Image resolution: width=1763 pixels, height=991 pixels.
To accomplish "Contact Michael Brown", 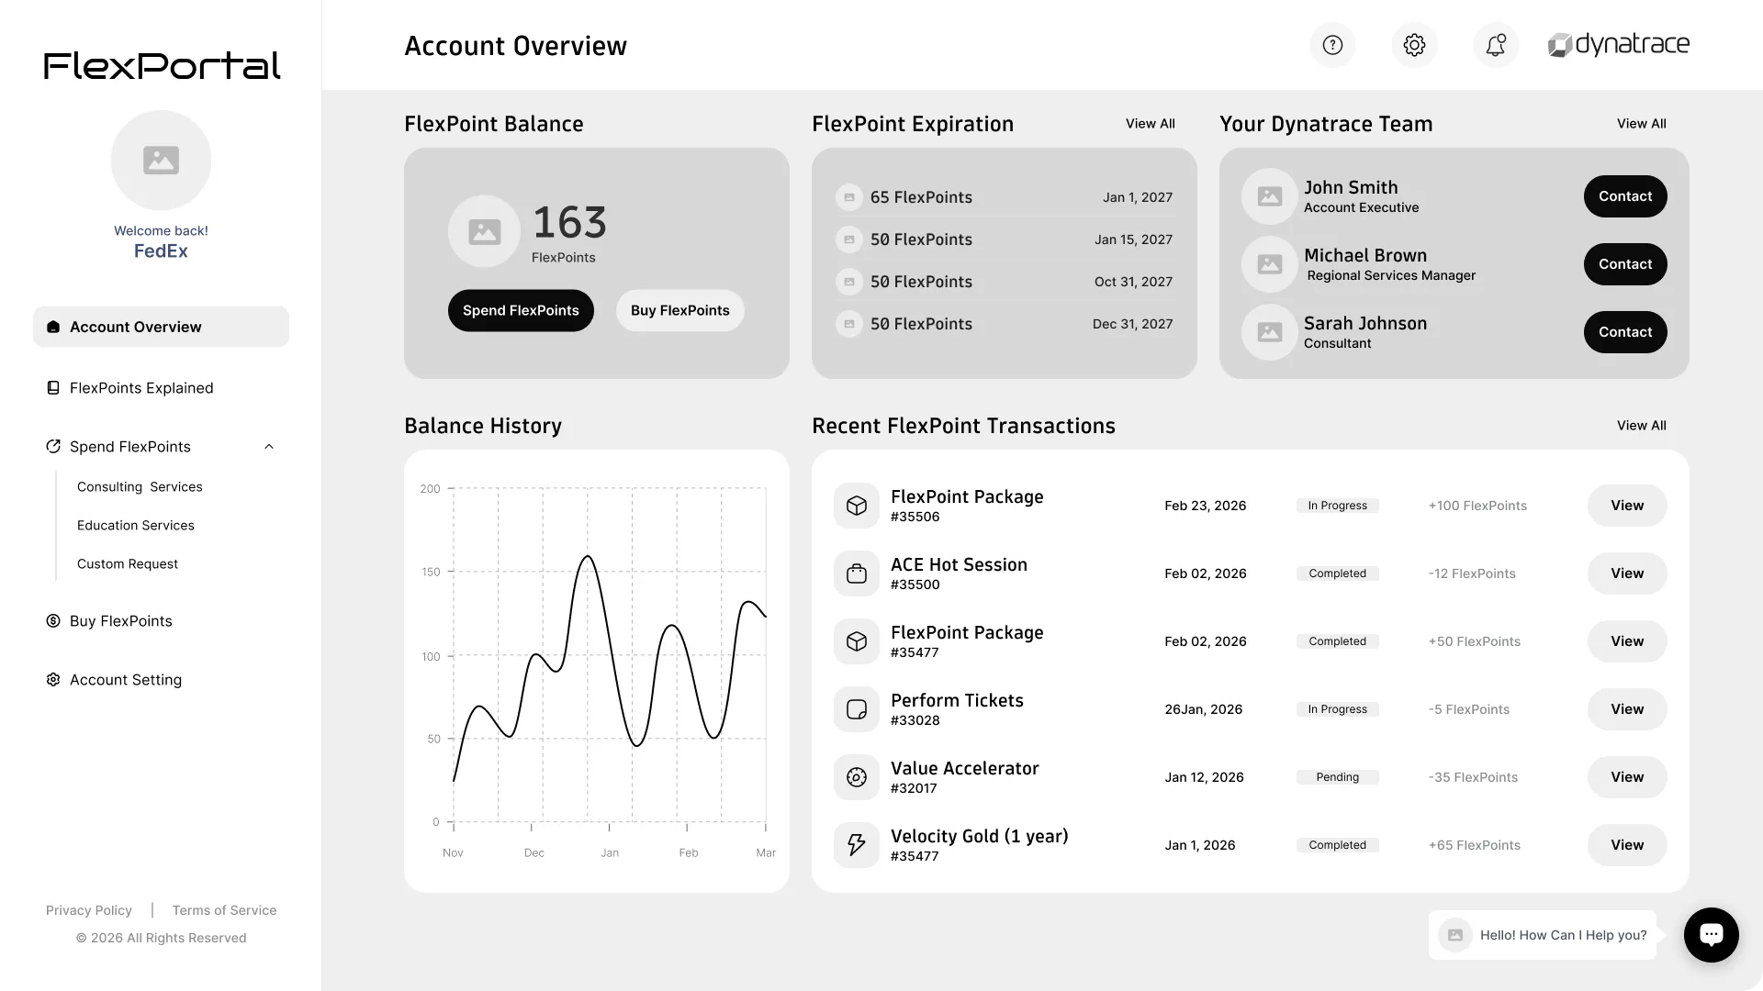I will [1625, 264].
